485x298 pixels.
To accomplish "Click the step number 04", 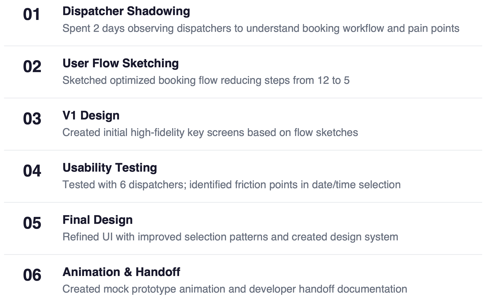I will coord(32,171).
